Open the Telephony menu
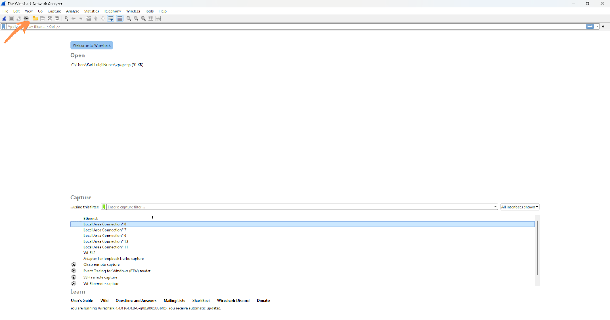Viewport: 610px width, 320px height. [112, 11]
